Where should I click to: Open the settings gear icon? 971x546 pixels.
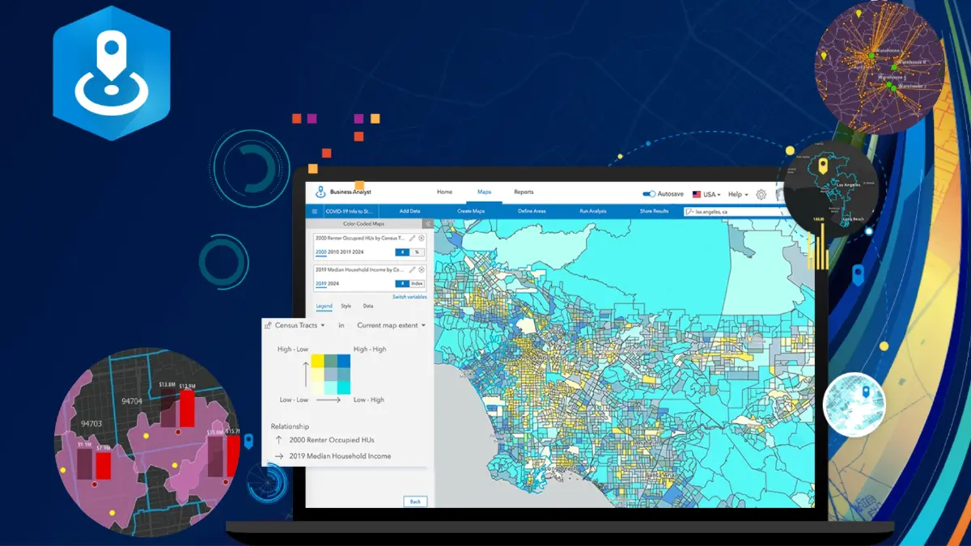[x=761, y=195]
